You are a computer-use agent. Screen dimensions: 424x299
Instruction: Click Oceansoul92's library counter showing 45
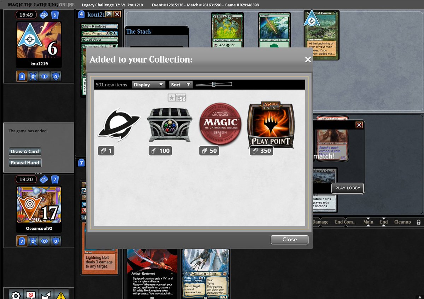point(44,179)
